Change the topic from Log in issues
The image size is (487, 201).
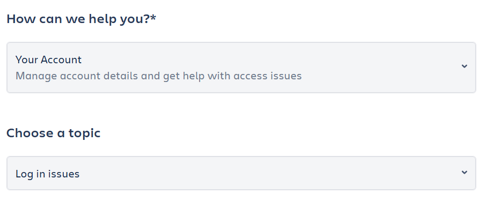click(241, 173)
